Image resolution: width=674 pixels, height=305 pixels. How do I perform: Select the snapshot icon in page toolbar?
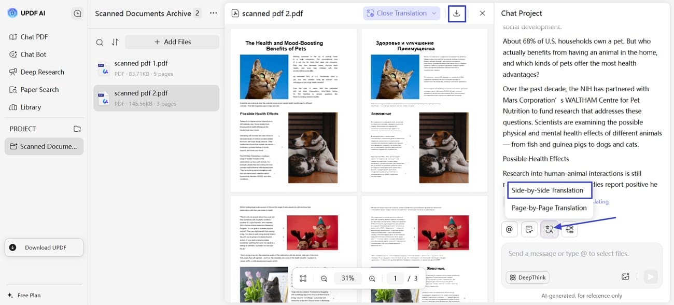(x=303, y=278)
